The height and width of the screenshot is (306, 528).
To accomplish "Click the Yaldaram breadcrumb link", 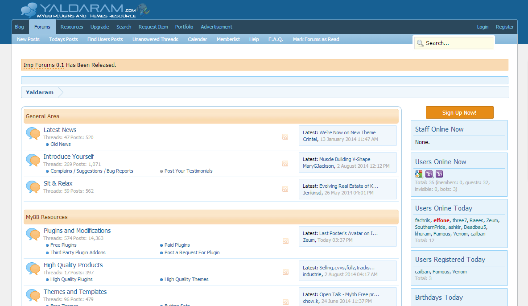I will coord(40,92).
